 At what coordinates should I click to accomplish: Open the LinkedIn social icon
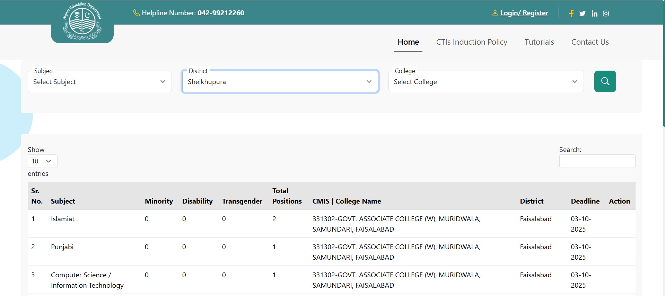point(594,14)
